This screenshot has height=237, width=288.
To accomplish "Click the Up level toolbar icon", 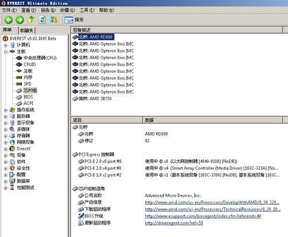I will [x=31, y=20].
